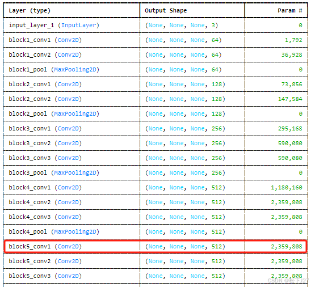Select the block4_conv2 (Conv2D) layer name
The height and width of the screenshot is (287, 311).
[x=45, y=202]
